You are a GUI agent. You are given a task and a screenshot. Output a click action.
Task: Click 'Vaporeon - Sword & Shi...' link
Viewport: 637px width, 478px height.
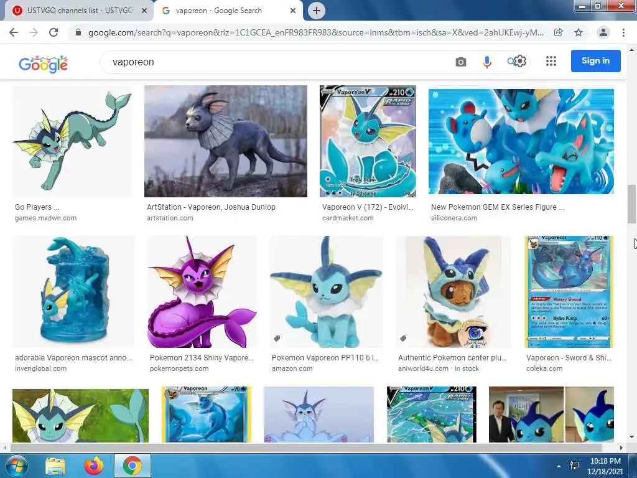569,358
